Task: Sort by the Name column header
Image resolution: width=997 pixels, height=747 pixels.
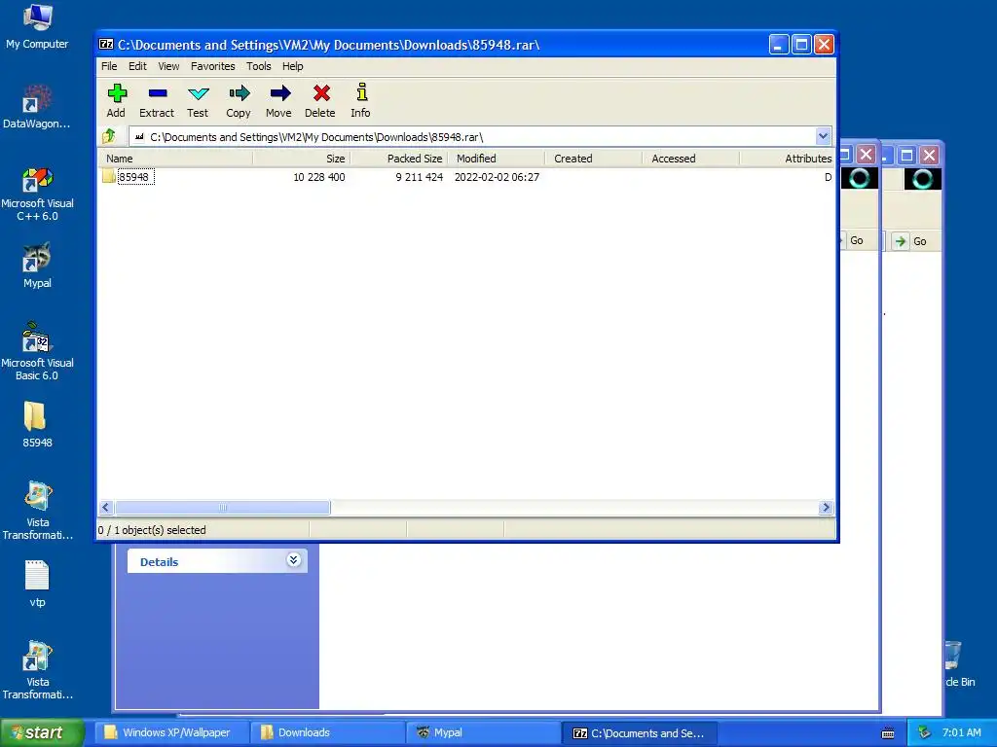Action: point(176,159)
